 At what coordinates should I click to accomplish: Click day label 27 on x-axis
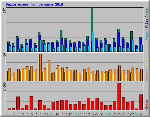pyautogui.click(x=123, y=114)
